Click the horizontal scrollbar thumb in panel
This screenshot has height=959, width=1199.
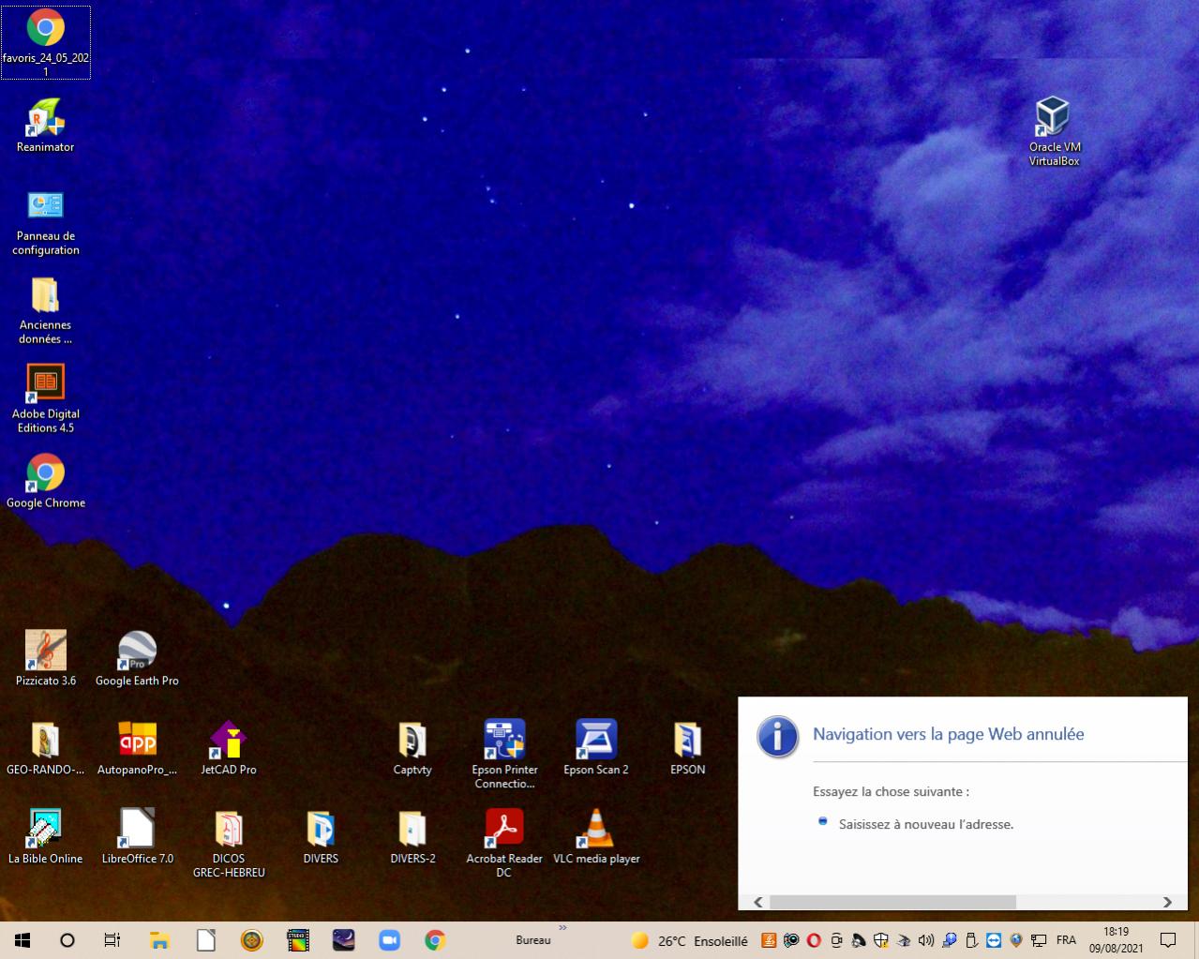coord(892,902)
